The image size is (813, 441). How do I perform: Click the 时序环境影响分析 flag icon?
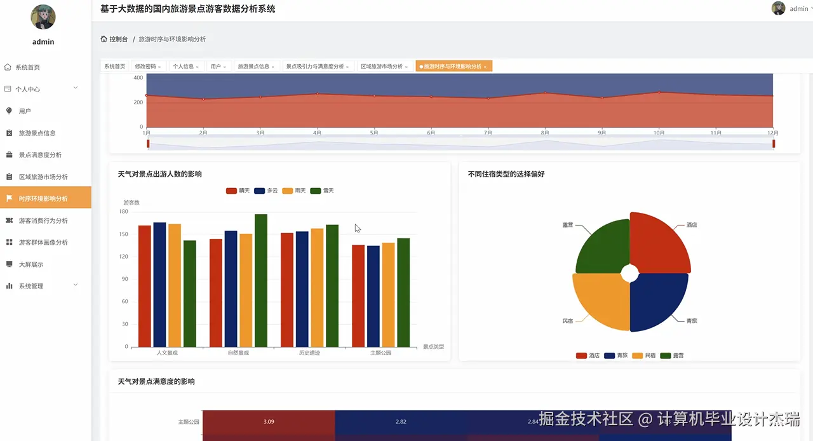[9, 198]
